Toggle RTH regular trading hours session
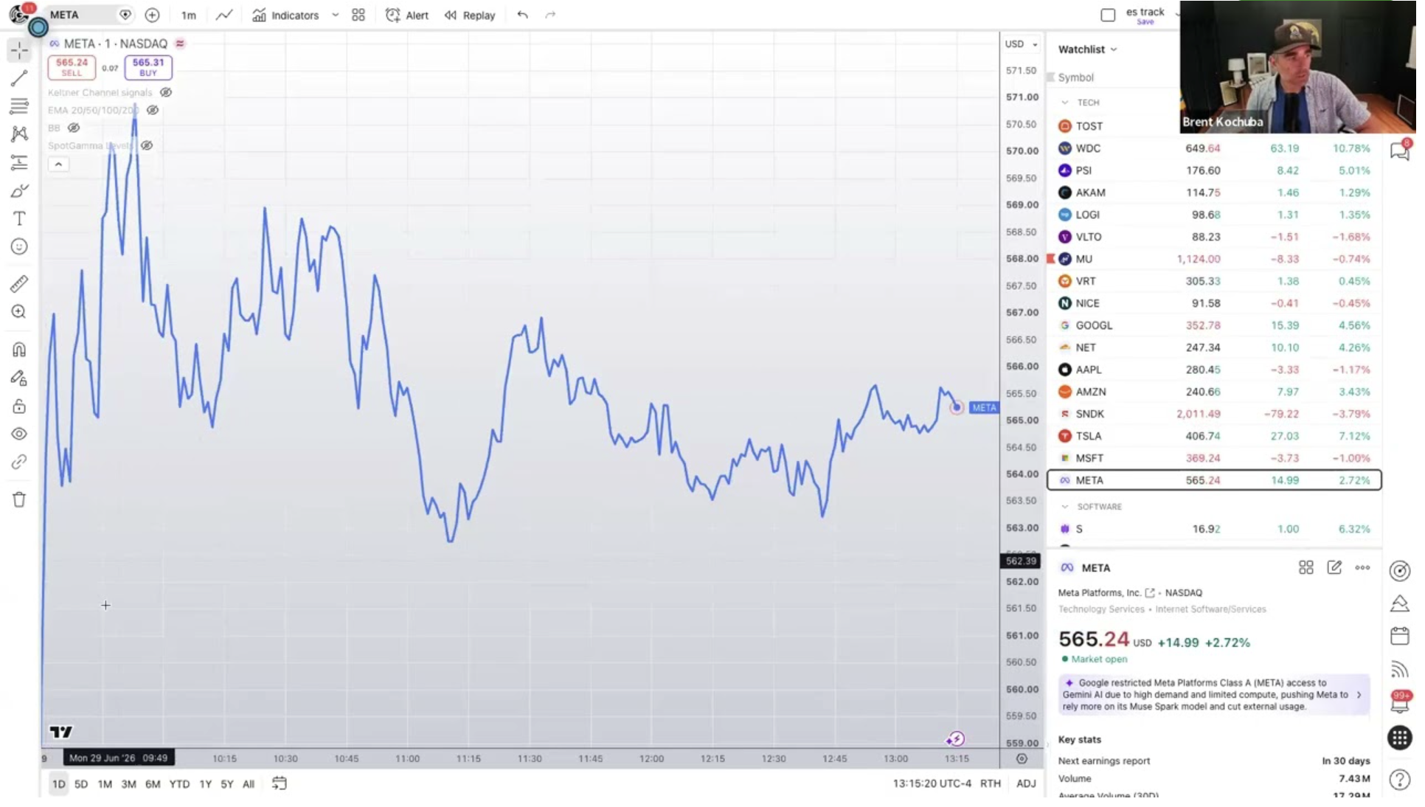 coord(991,783)
